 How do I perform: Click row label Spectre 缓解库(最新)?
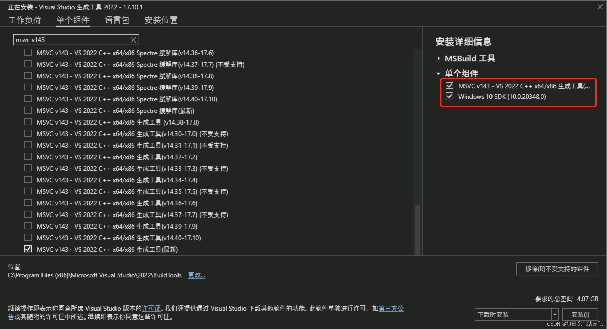[116, 111]
